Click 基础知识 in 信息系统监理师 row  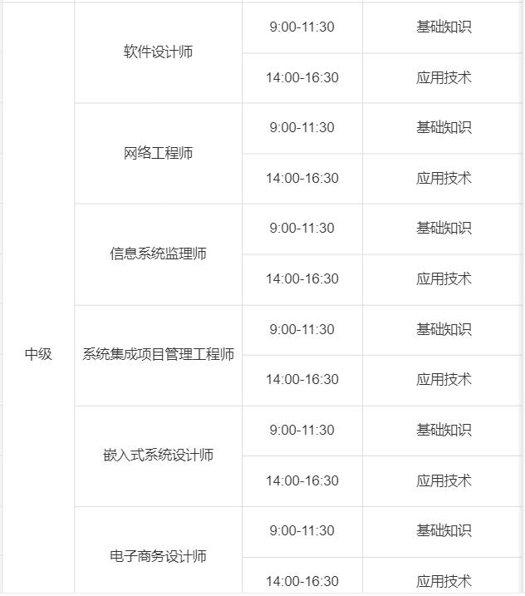[444, 228]
